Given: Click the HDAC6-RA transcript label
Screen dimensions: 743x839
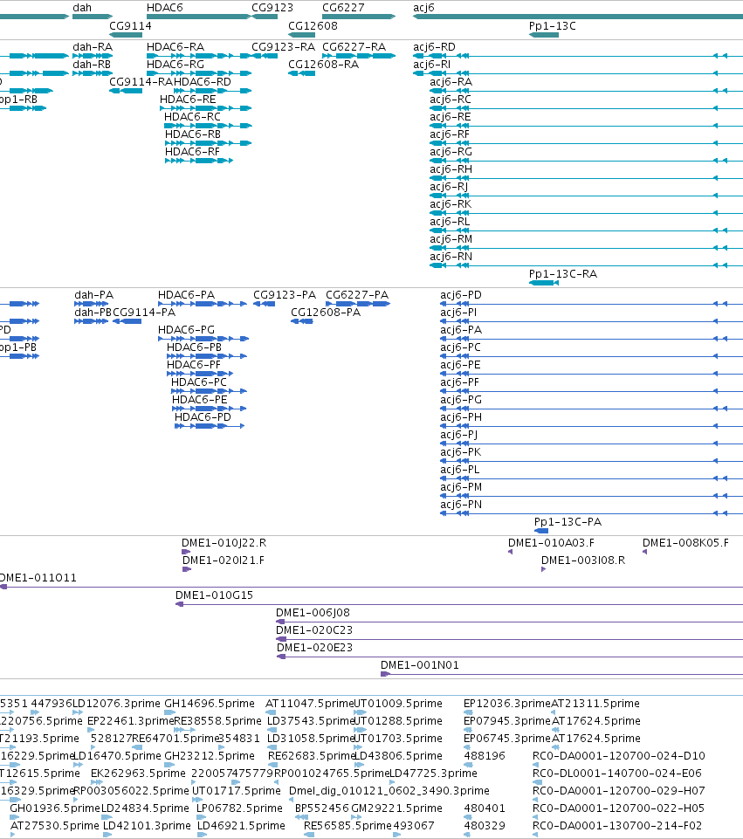Looking at the screenshot, I should pyautogui.click(x=175, y=46).
